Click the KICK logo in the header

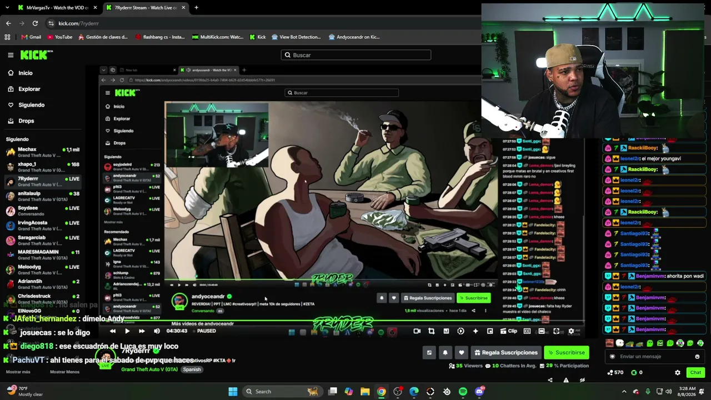[36, 55]
